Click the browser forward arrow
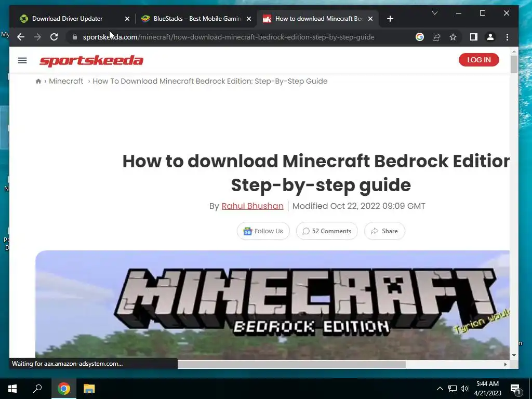The width and height of the screenshot is (532, 399). click(37, 37)
